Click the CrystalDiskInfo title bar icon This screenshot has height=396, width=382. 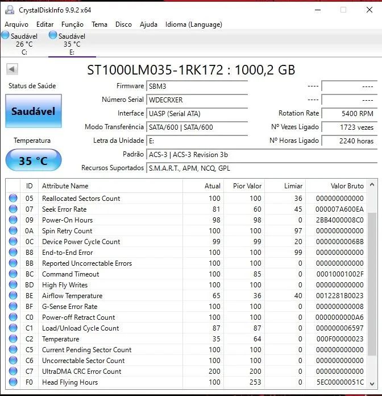(x=10, y=10)
